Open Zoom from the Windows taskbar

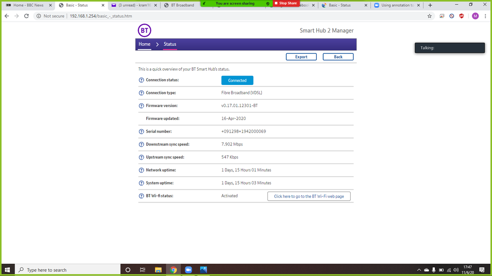(188, 270)
